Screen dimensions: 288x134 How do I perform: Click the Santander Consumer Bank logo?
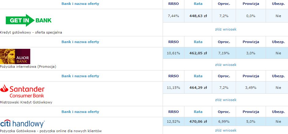(x=22, y=91)
